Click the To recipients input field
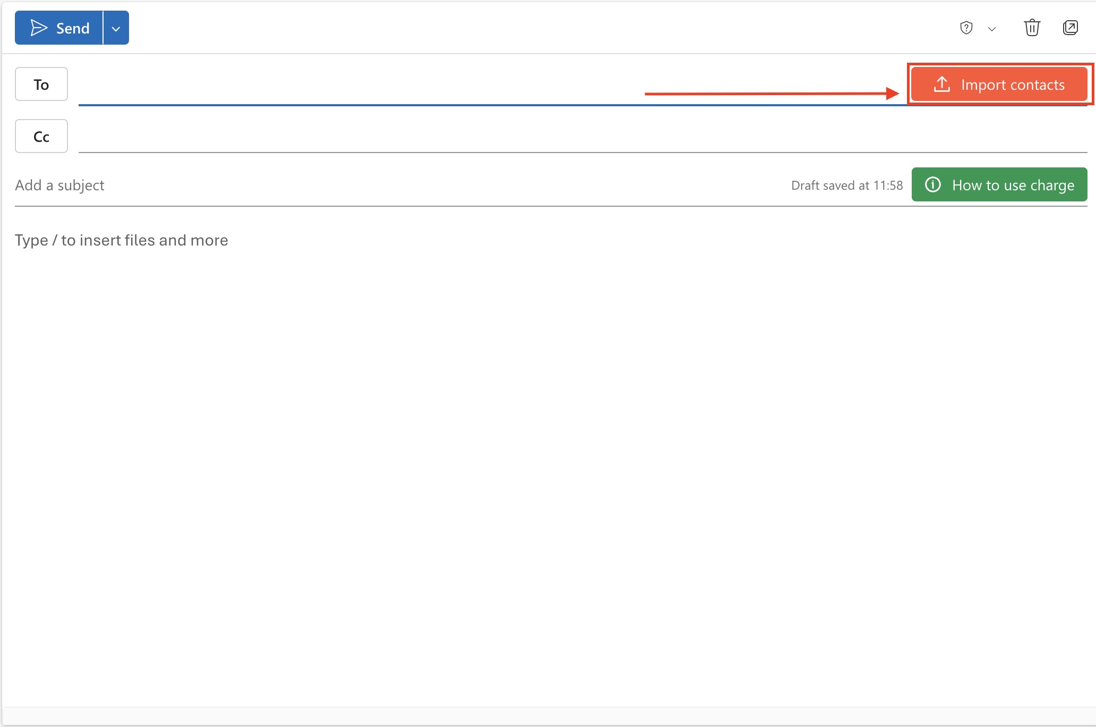 point(492,85)
